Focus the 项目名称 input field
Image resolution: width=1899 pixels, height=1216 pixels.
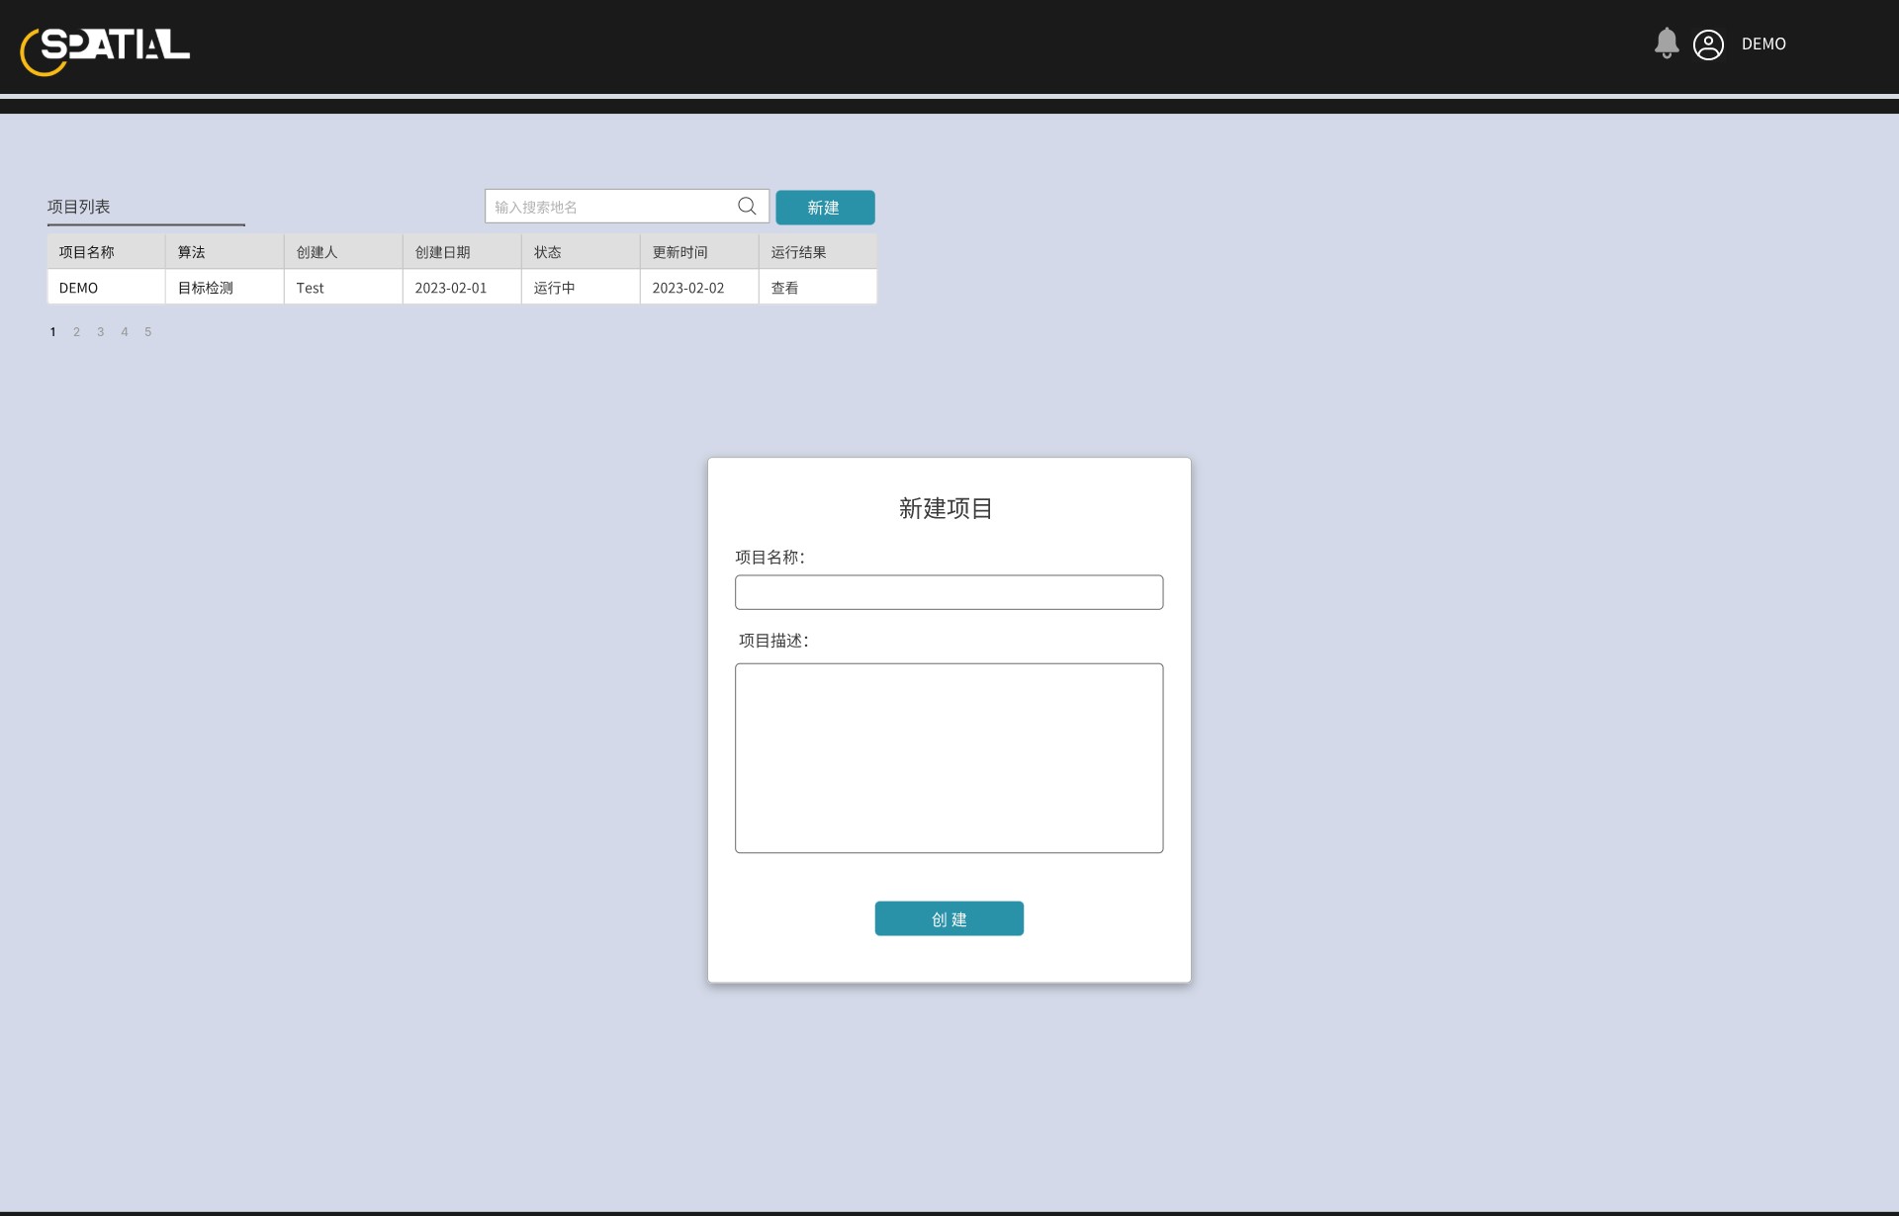(949, 592)
